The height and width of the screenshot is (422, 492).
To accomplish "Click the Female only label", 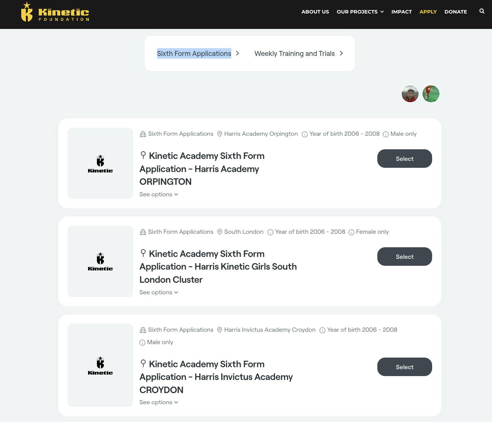I will pos(372,232).
